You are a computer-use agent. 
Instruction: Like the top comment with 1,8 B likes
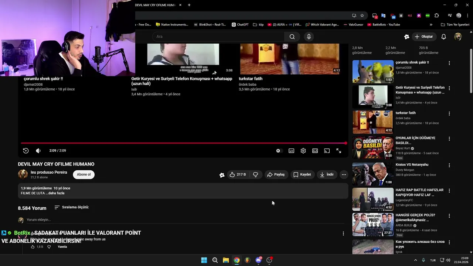[33, 247]
